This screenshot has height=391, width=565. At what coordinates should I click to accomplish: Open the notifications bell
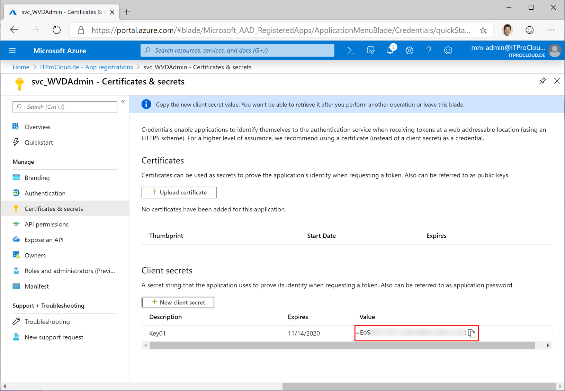coord(390,51)
